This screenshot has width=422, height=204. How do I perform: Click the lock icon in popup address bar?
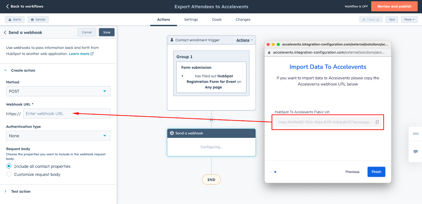pos(269,52)
